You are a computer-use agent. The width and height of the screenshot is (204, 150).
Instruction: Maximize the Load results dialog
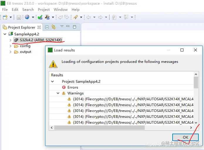point(182,50)
